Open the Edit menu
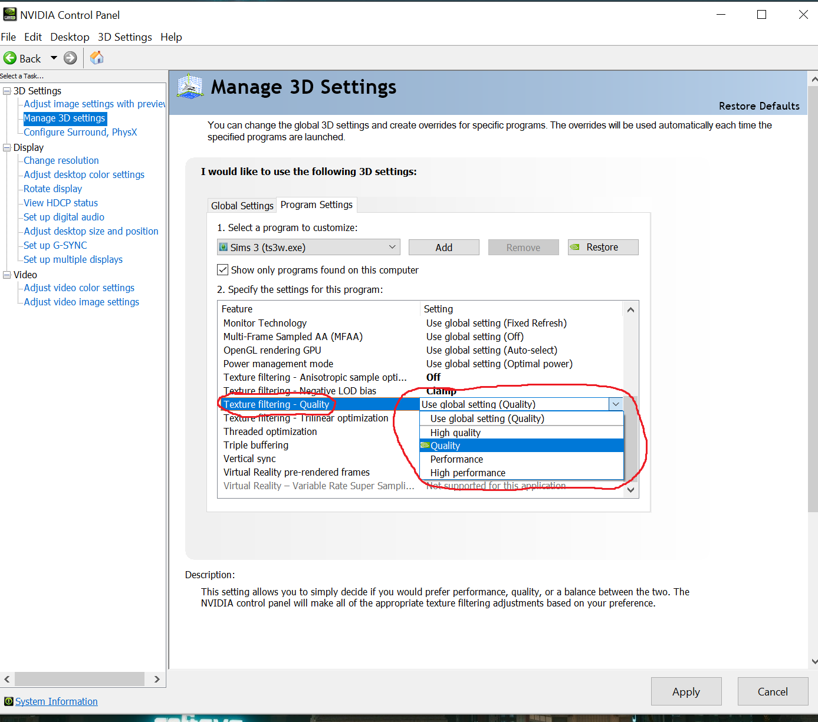This screenshot has width=818, height=722. (33, 37)
